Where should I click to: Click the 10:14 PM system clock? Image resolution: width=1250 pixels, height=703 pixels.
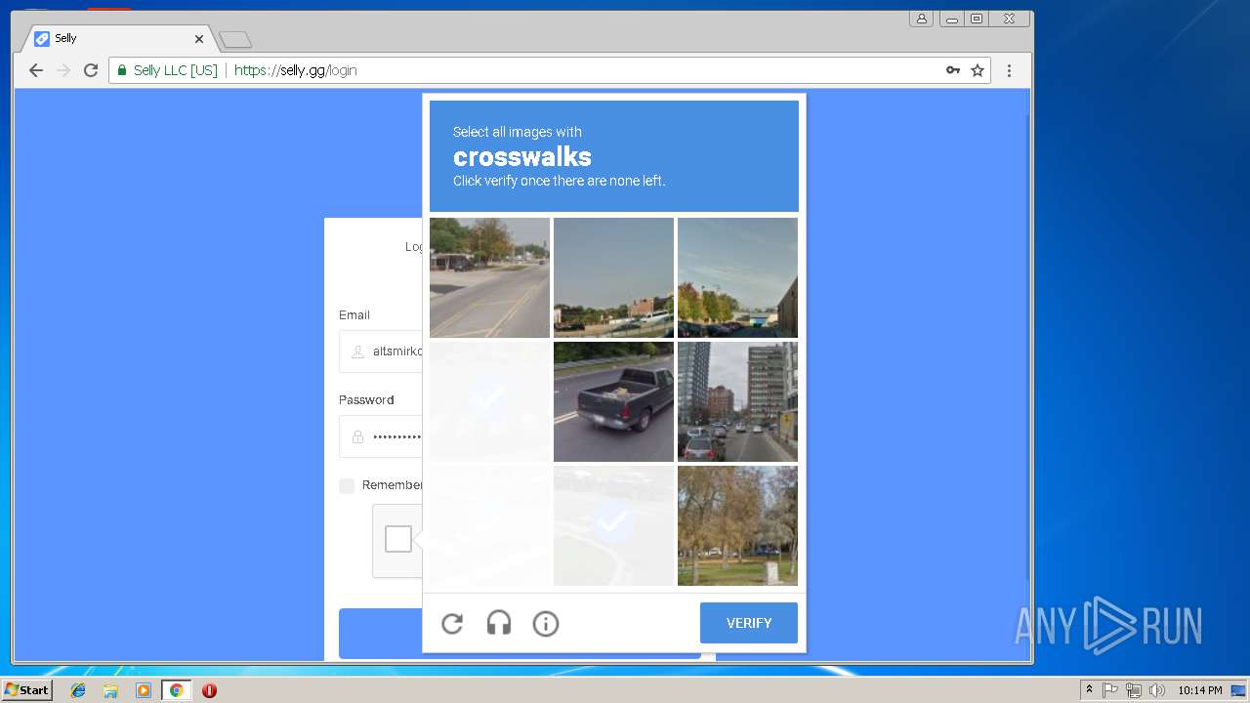[1199, 690]
